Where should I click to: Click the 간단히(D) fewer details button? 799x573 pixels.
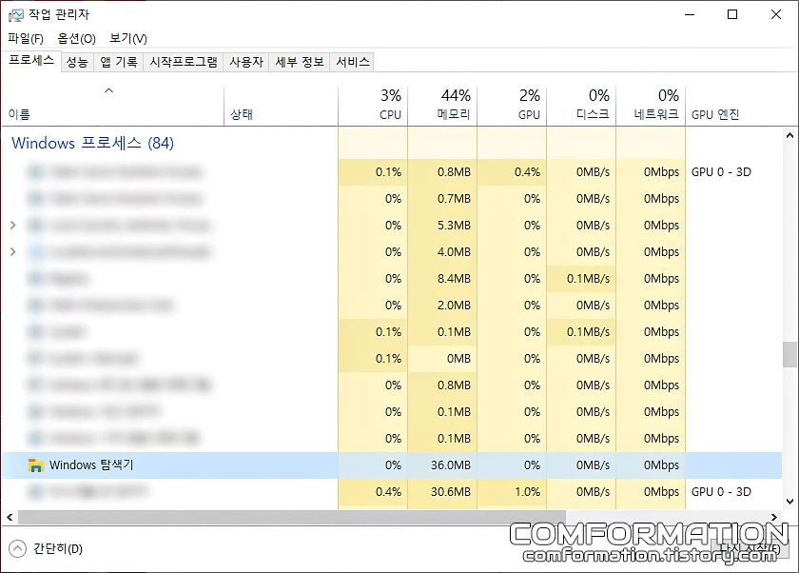(46, 548)
